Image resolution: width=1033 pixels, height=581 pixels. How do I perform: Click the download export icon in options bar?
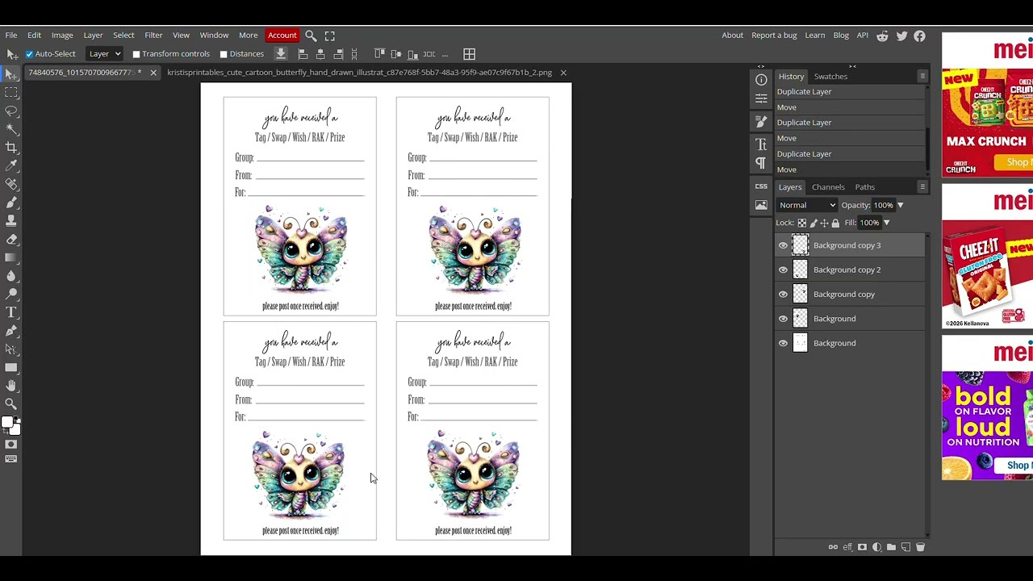(281, 54)
